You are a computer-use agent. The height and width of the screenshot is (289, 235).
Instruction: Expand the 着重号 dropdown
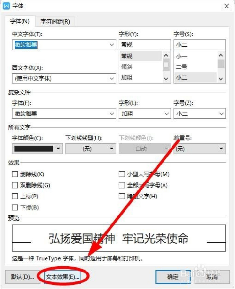(x=200, y=149)
